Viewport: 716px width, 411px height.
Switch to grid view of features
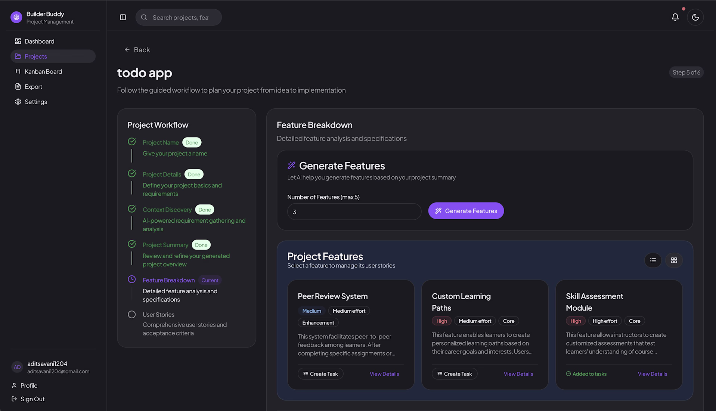(x=674, y=260)
